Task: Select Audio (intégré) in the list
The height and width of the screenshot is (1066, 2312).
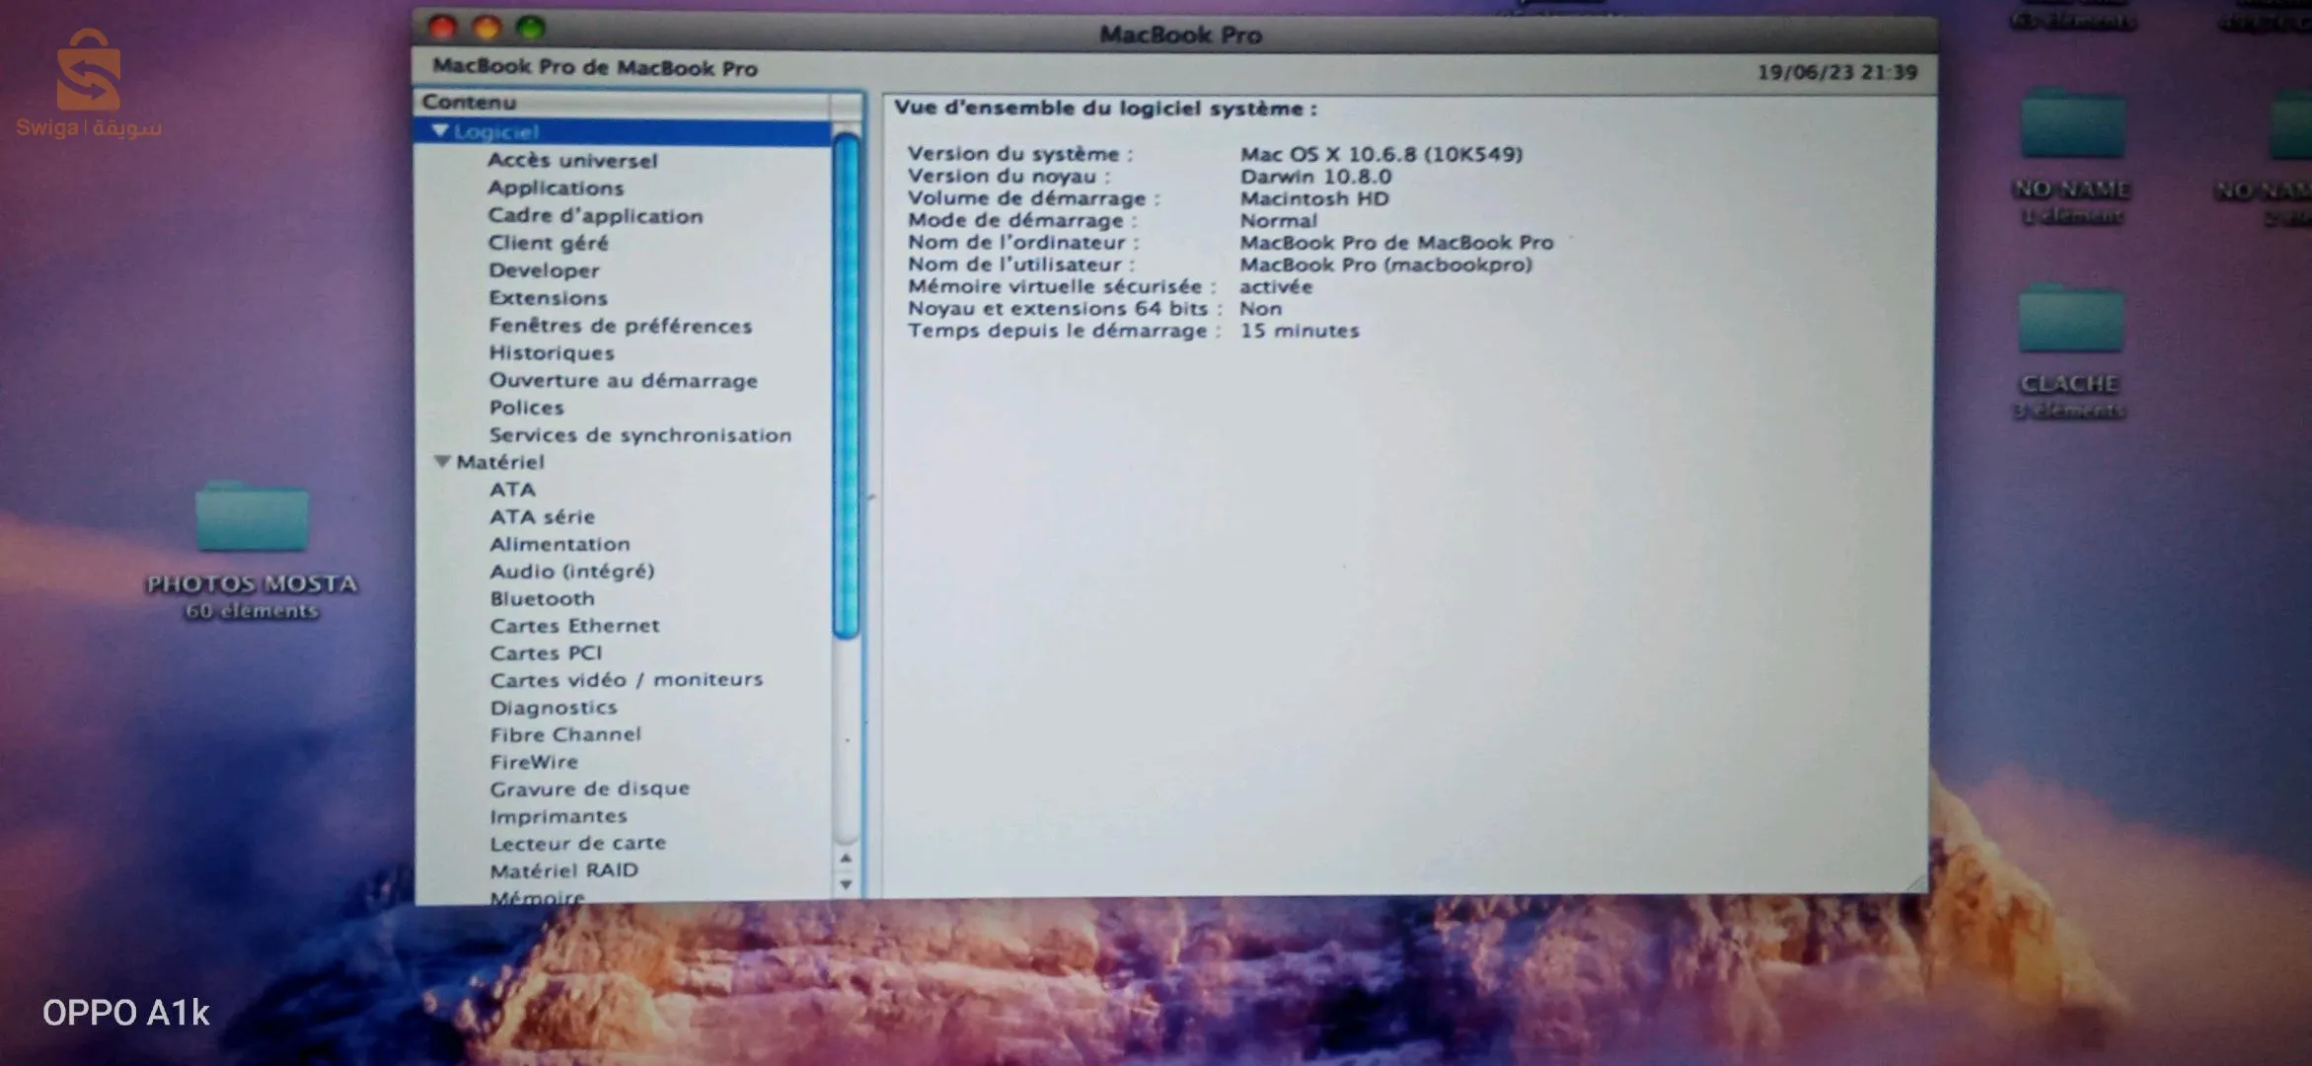Action: [x=571, y=571]
